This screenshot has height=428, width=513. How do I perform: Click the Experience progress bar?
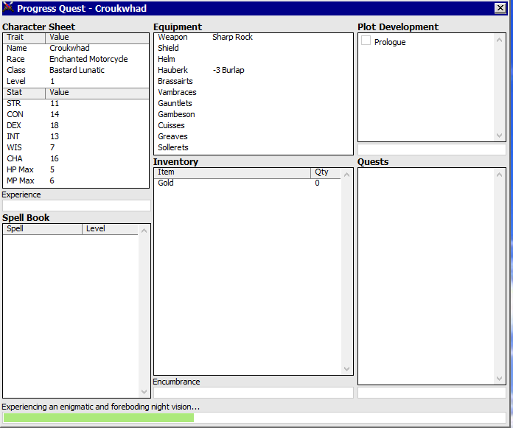tap(77, 206)
